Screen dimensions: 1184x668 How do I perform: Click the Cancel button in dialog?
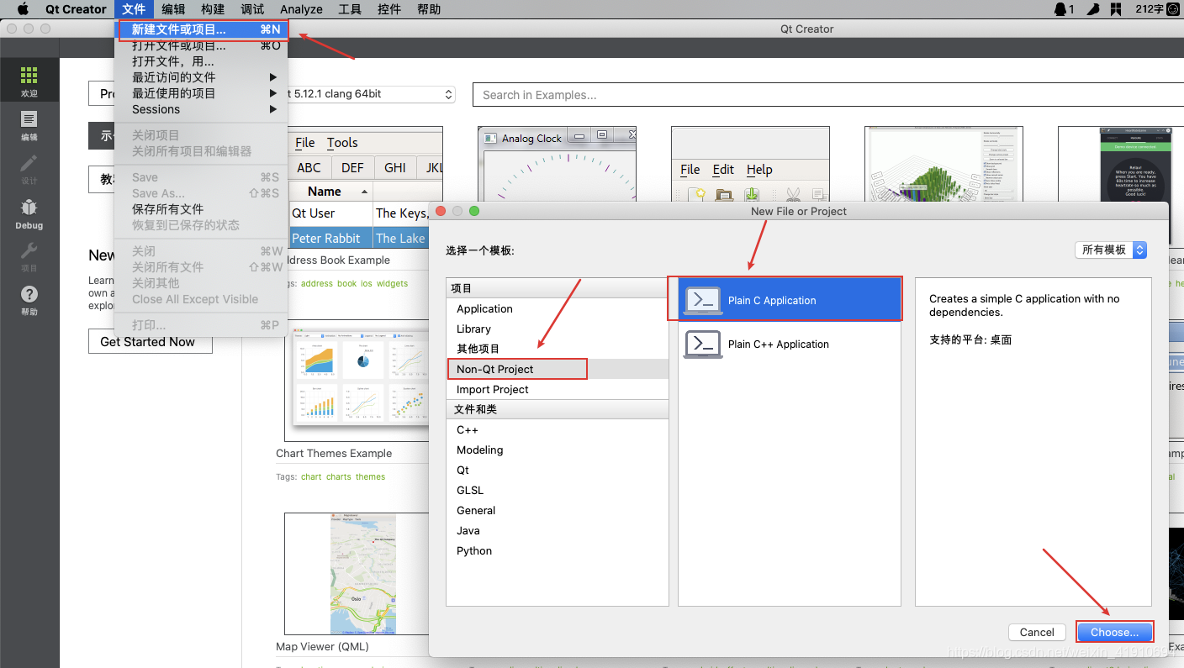[x=1037, y=632]
